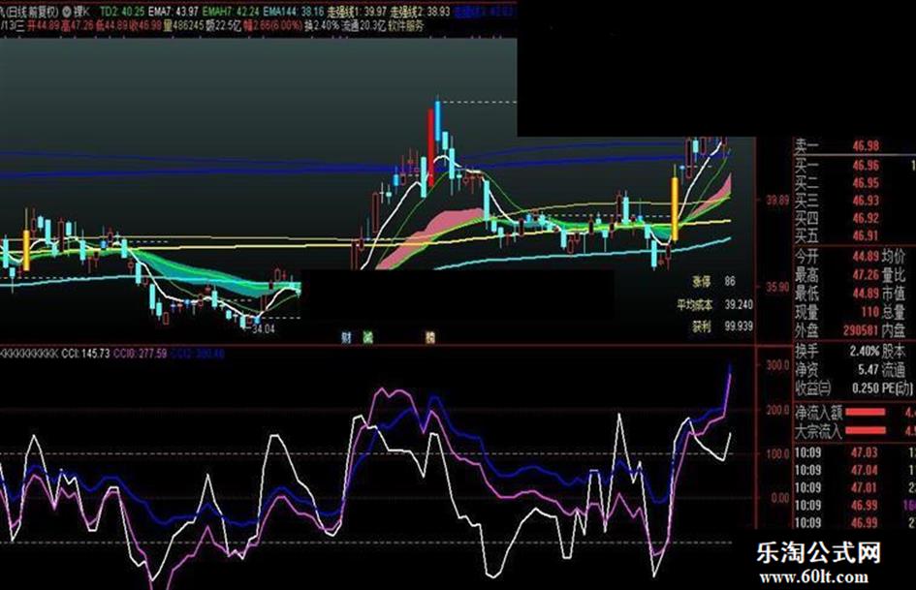Click the tall red candlestick at the peak
Image resolution: width=916 pixels, height=590 pixels.
click(x=431, y=146)
